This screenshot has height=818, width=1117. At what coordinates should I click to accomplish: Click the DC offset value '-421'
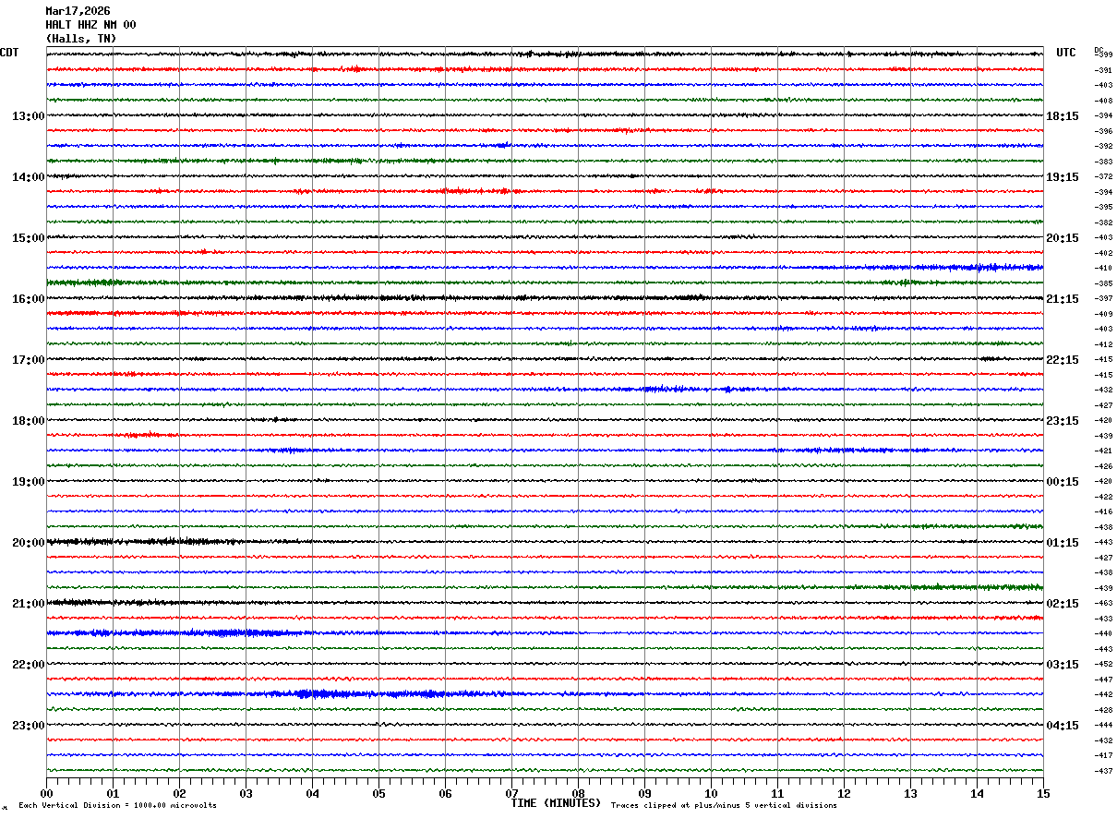tap(1103, 451)
